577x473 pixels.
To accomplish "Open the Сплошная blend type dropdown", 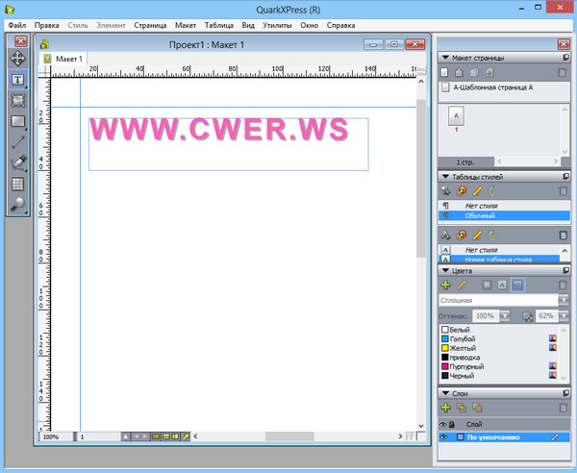I will (564, 301).
